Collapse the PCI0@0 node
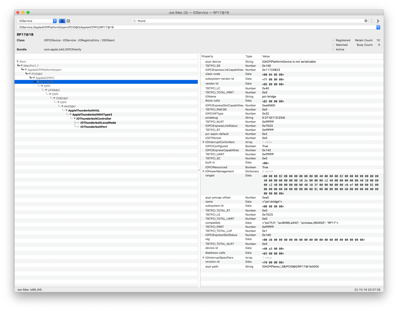Image resolution: width=398 pixels, height=311 pixels. coord(30,74)
